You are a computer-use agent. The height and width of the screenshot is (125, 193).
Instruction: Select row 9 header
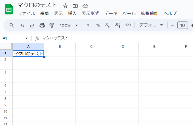tap(6, 105)
